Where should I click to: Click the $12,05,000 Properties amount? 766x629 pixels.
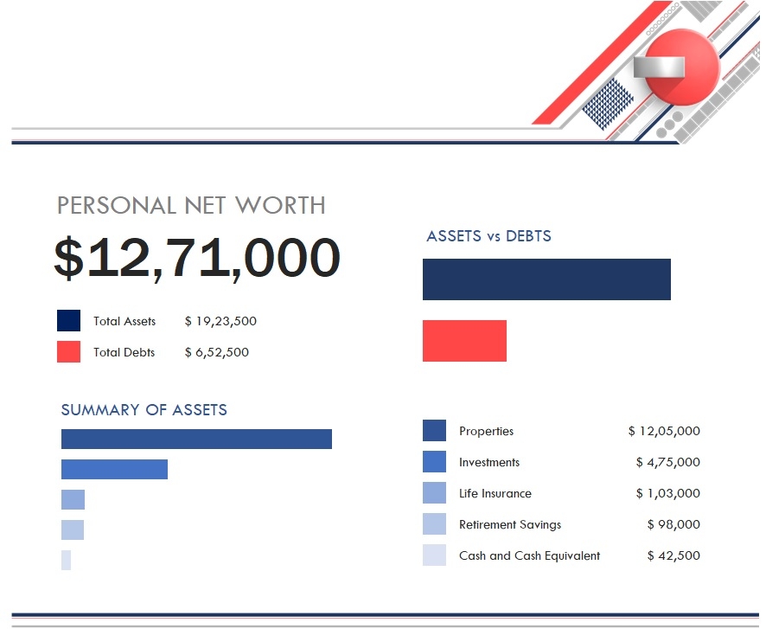tap(663, 431)
